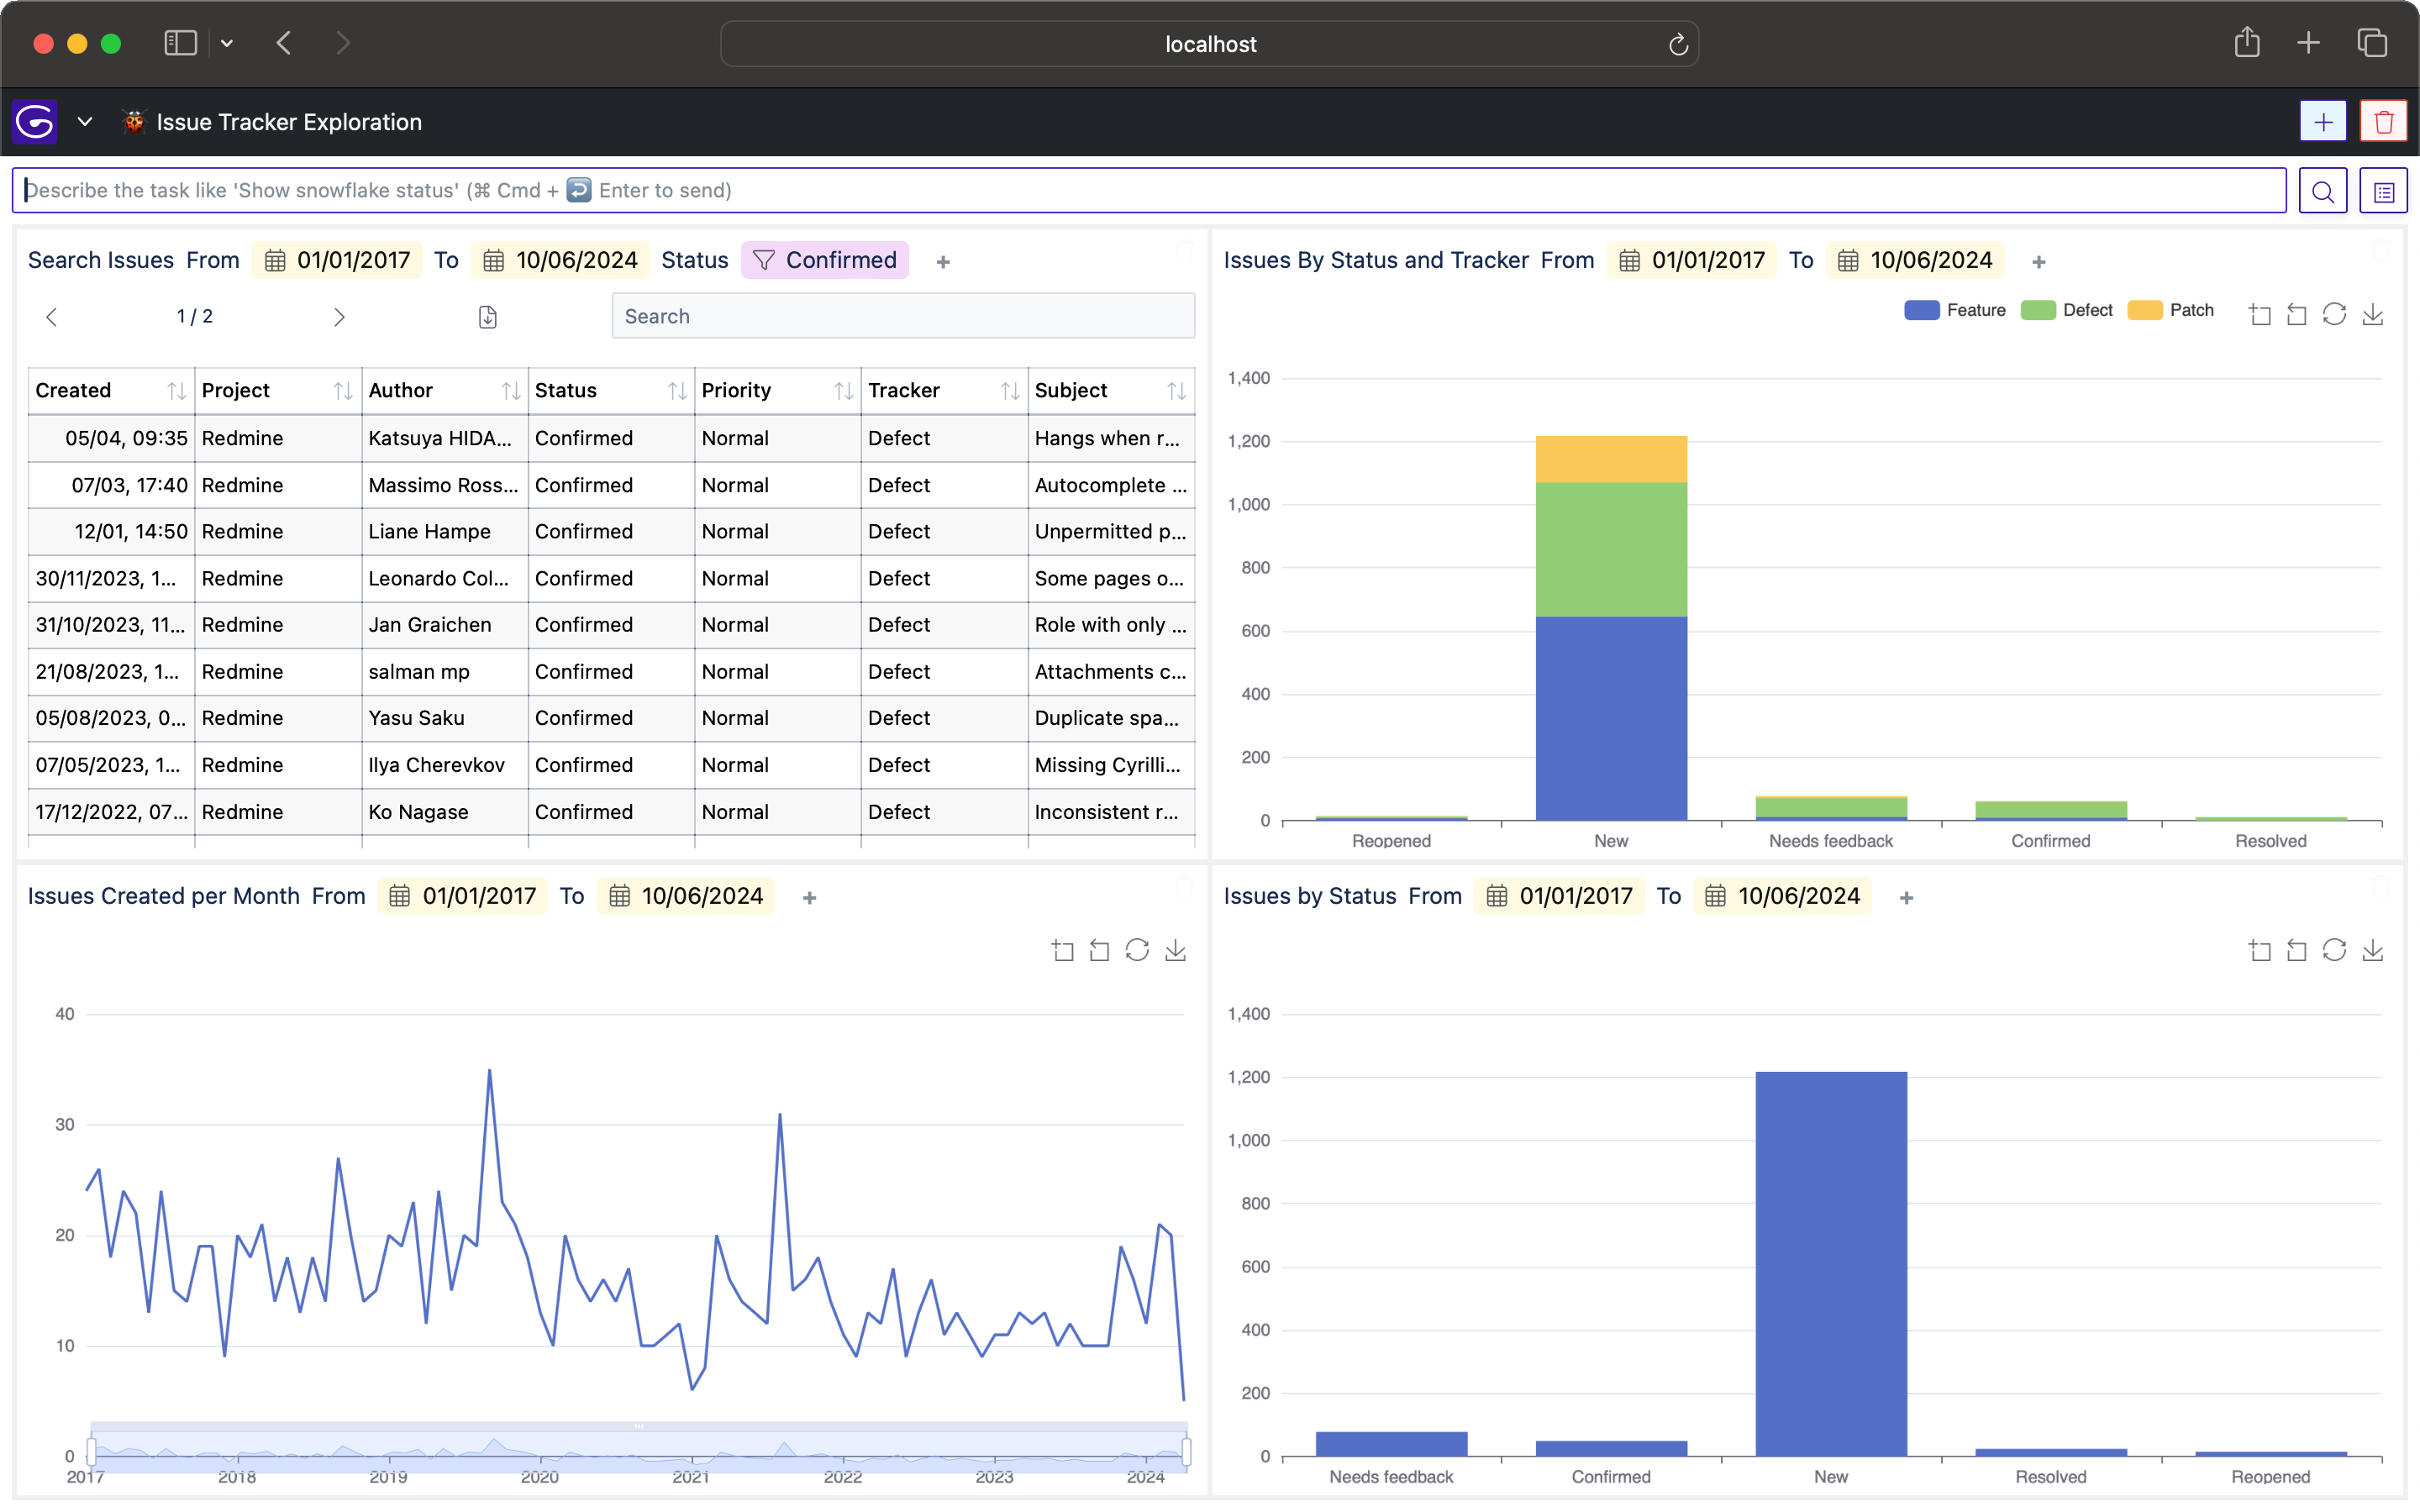This screenshot has width=2420, height=1512.
Task: Click zoom area tool on Status and Tracker chart
Action: click(2260, 315)
